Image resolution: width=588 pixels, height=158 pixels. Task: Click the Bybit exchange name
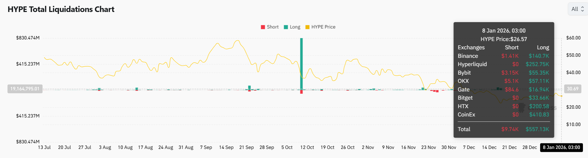(x=464, y=72)
